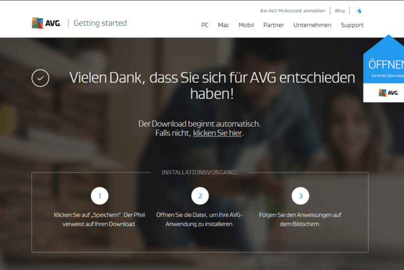This screenshot has height=270, width=404.
Task: Open the Unternehmen menu
Action: click(x=312, y=25)
